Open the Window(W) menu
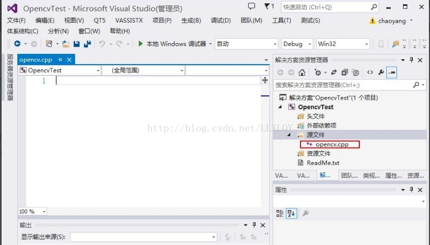The width and height of the screenshot is (430, 245). 89,31
